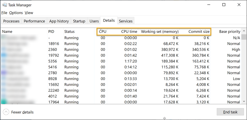Sort by the Name column header
This screenshot has height=120, width=247.
pyautogui.click(x=24, y=32)
